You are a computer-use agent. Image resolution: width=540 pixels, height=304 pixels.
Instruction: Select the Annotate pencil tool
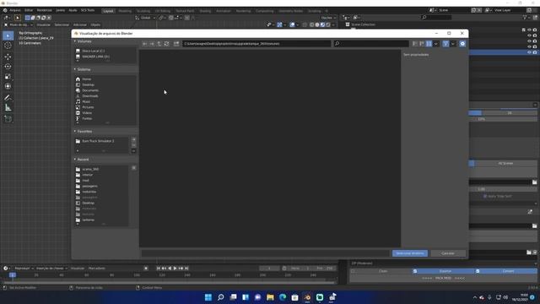point(8,98)
